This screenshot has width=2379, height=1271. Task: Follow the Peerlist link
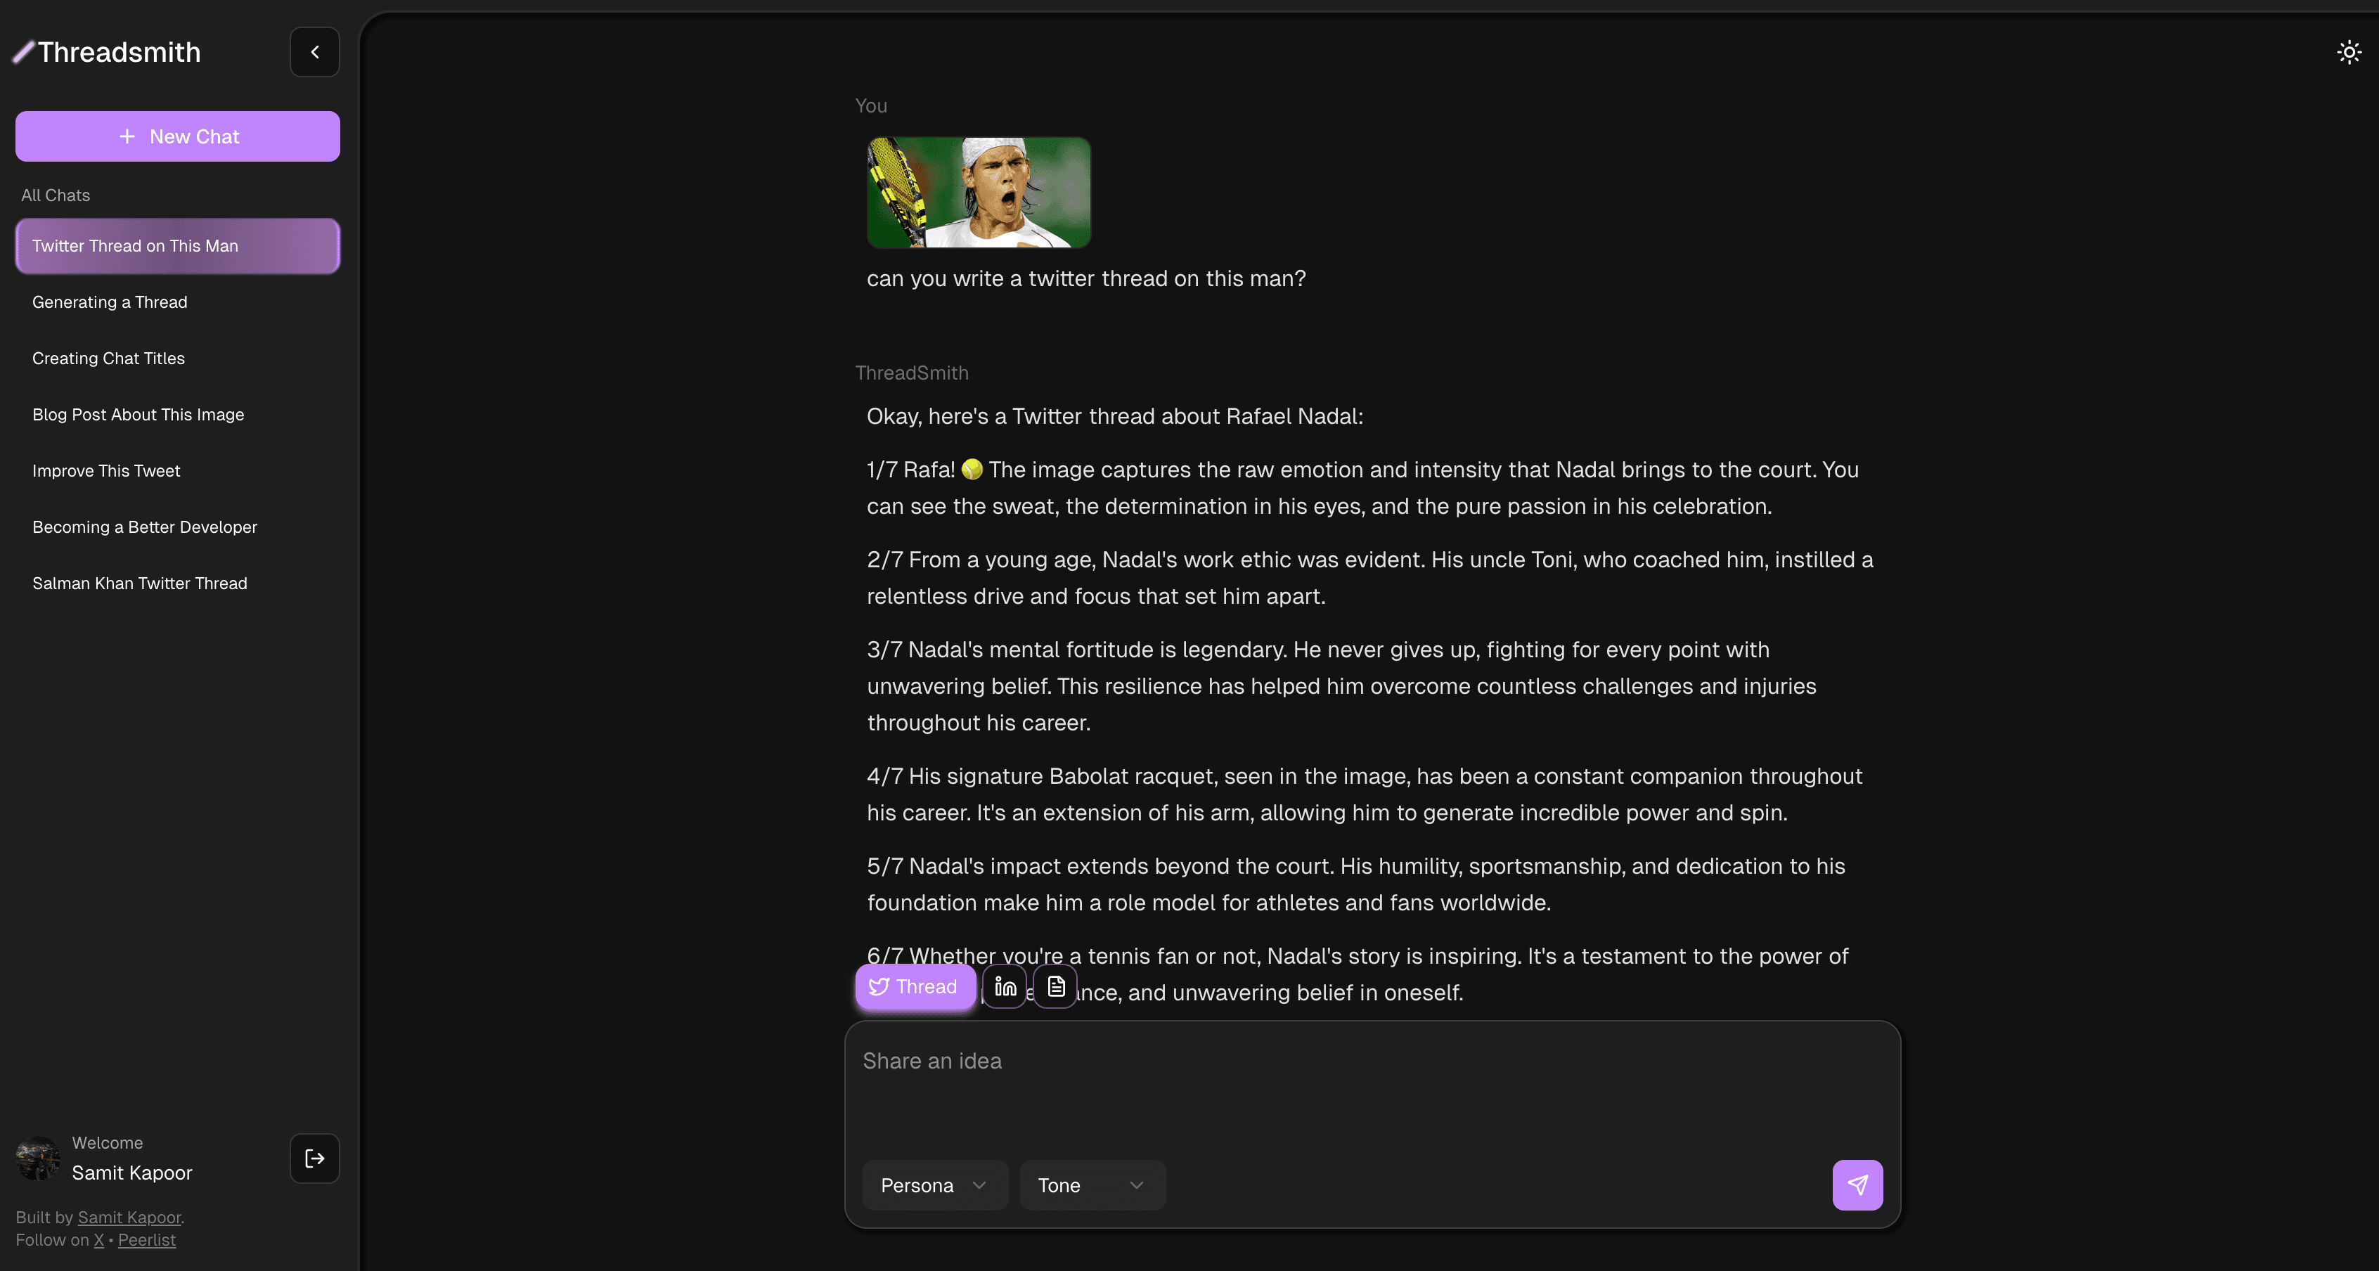click(146, 1239)
